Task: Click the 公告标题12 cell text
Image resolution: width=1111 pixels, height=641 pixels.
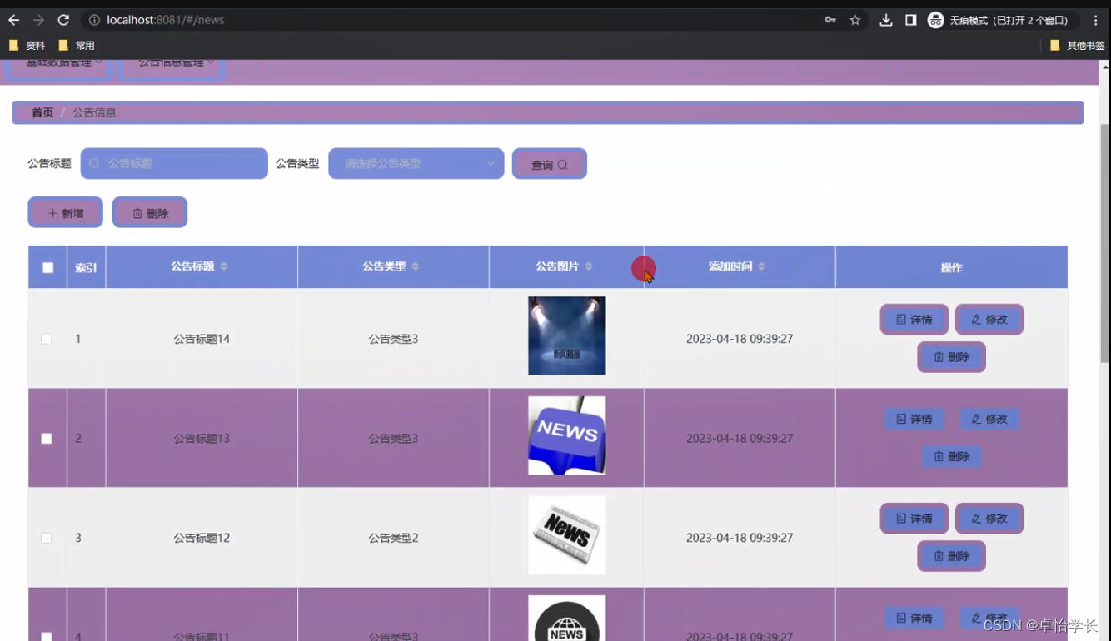Action: (x=202, y=538)
